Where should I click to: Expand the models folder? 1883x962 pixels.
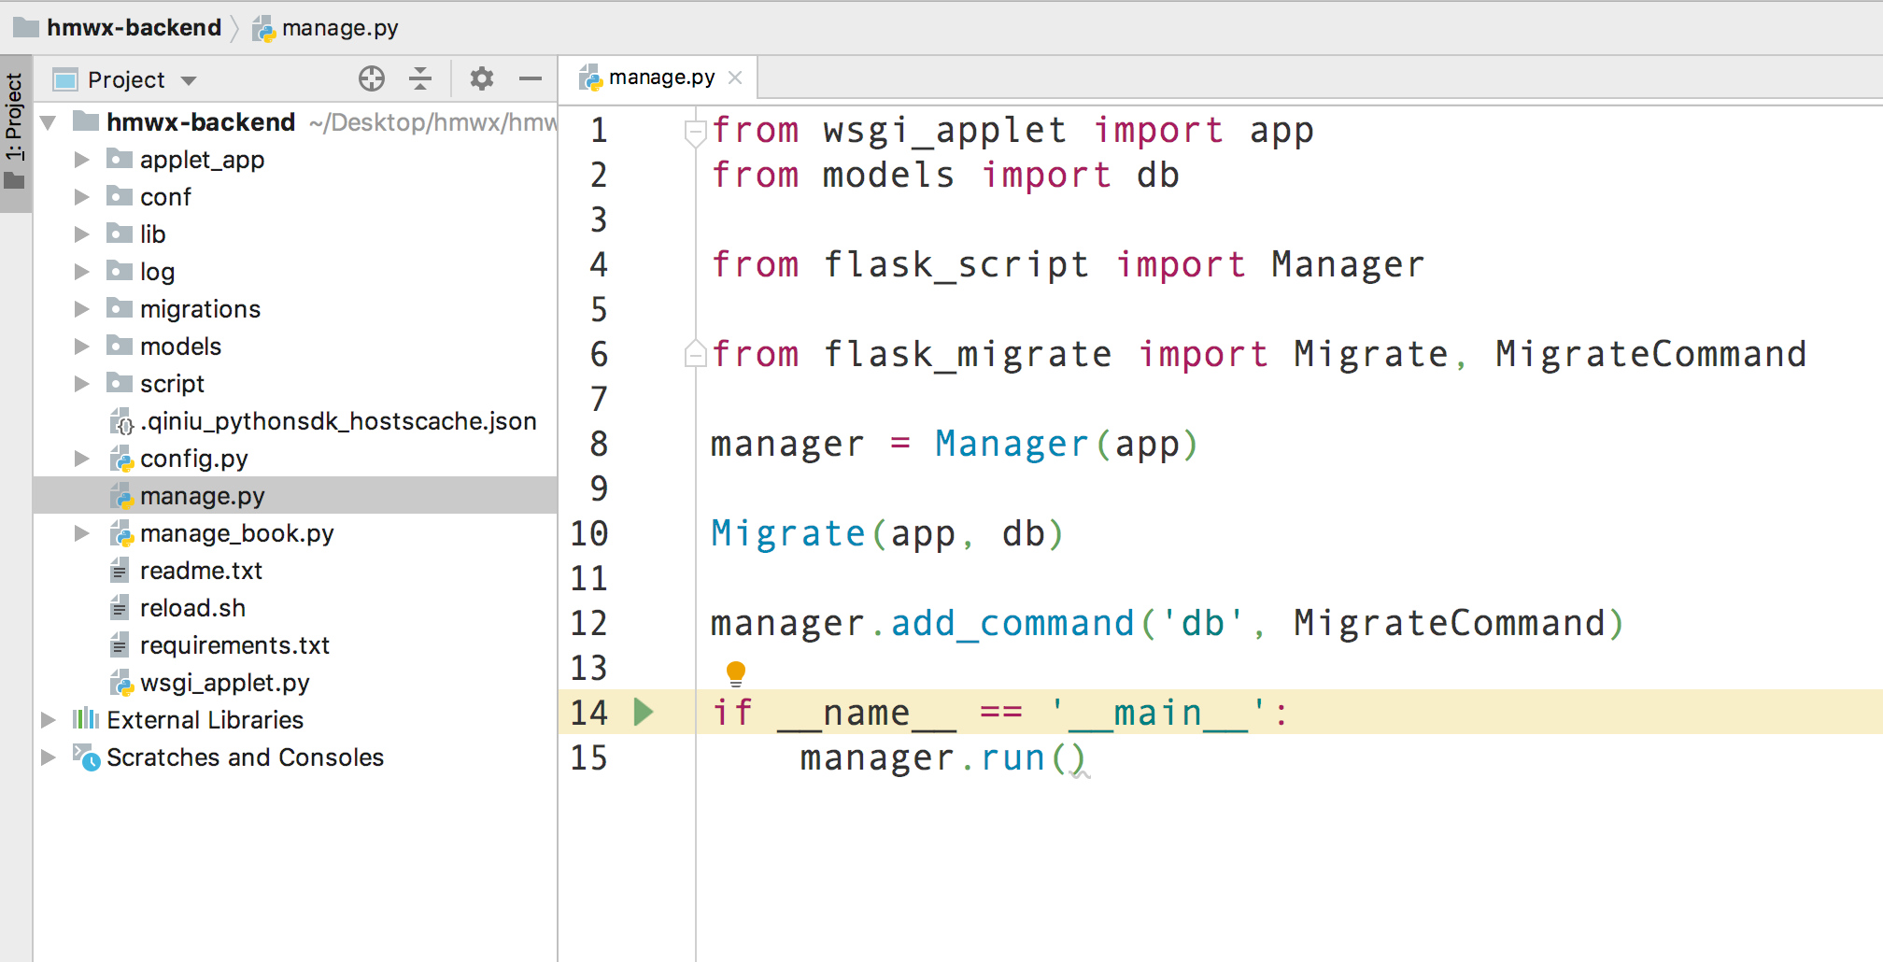pyautogui.click(x=82, y=347)
